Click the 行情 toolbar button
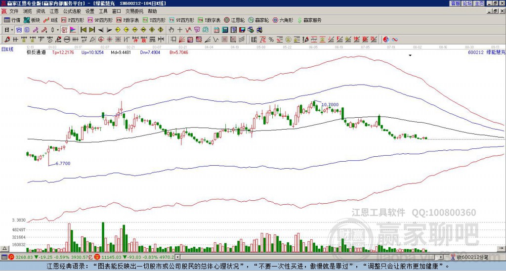Image resolution: width=506 pixels, height=271 pixels. [12, 20]
